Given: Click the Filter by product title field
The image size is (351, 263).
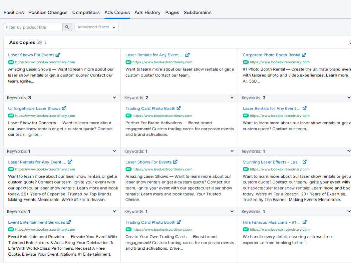Looking at the screenshot, I should tap(33, 27).
